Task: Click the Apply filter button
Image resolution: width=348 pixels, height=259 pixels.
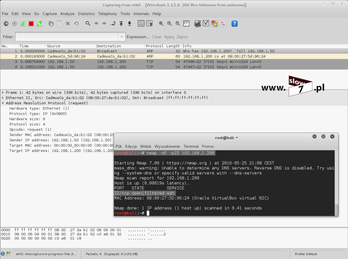Action: click(169, 37)
